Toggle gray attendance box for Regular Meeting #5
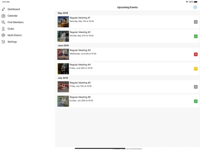Viewport: 200px width, 150px height. [x=196, y=87]
